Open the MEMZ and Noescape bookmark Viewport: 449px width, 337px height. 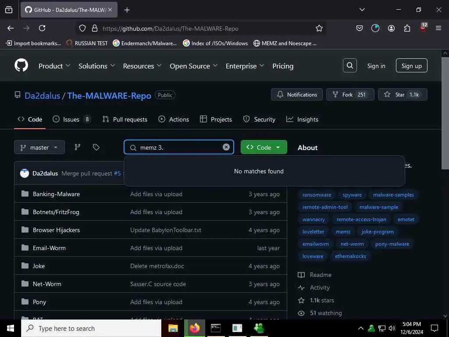(x=285, y=43)
